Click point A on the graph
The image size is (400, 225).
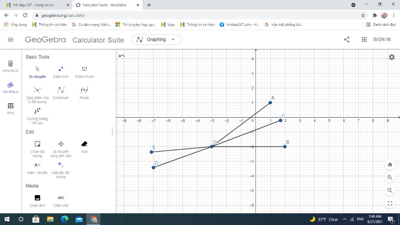click(270, 103)
